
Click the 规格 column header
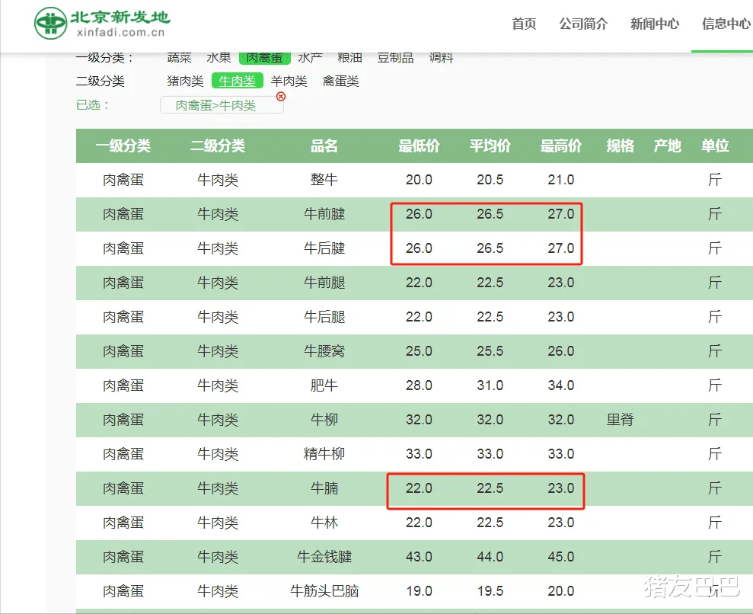coord(620,146)
